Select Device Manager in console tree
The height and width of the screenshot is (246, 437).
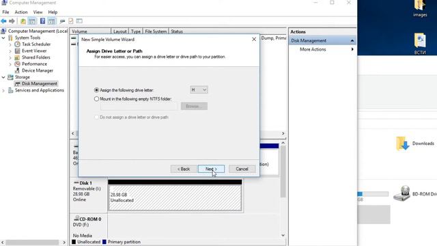click(x=38, y=70)
